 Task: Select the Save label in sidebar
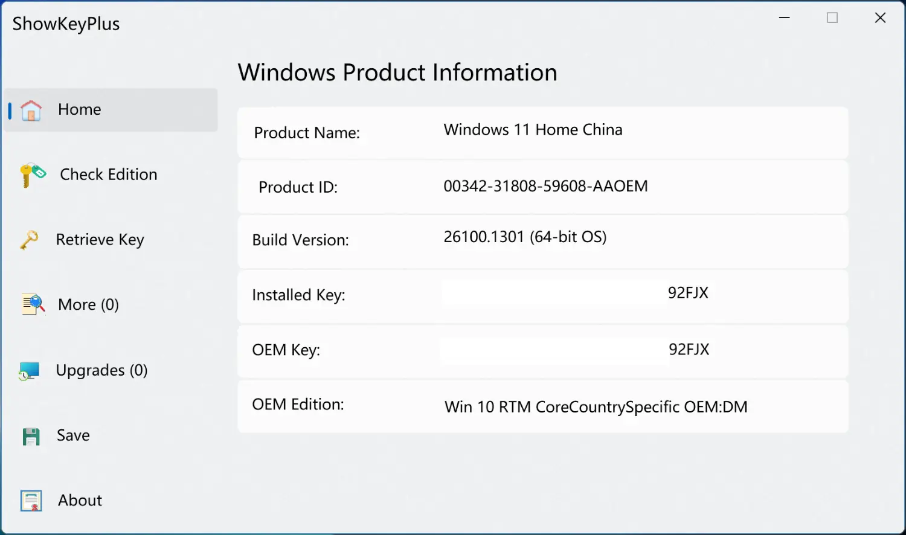pyautogui.click(x=73, y=435)
